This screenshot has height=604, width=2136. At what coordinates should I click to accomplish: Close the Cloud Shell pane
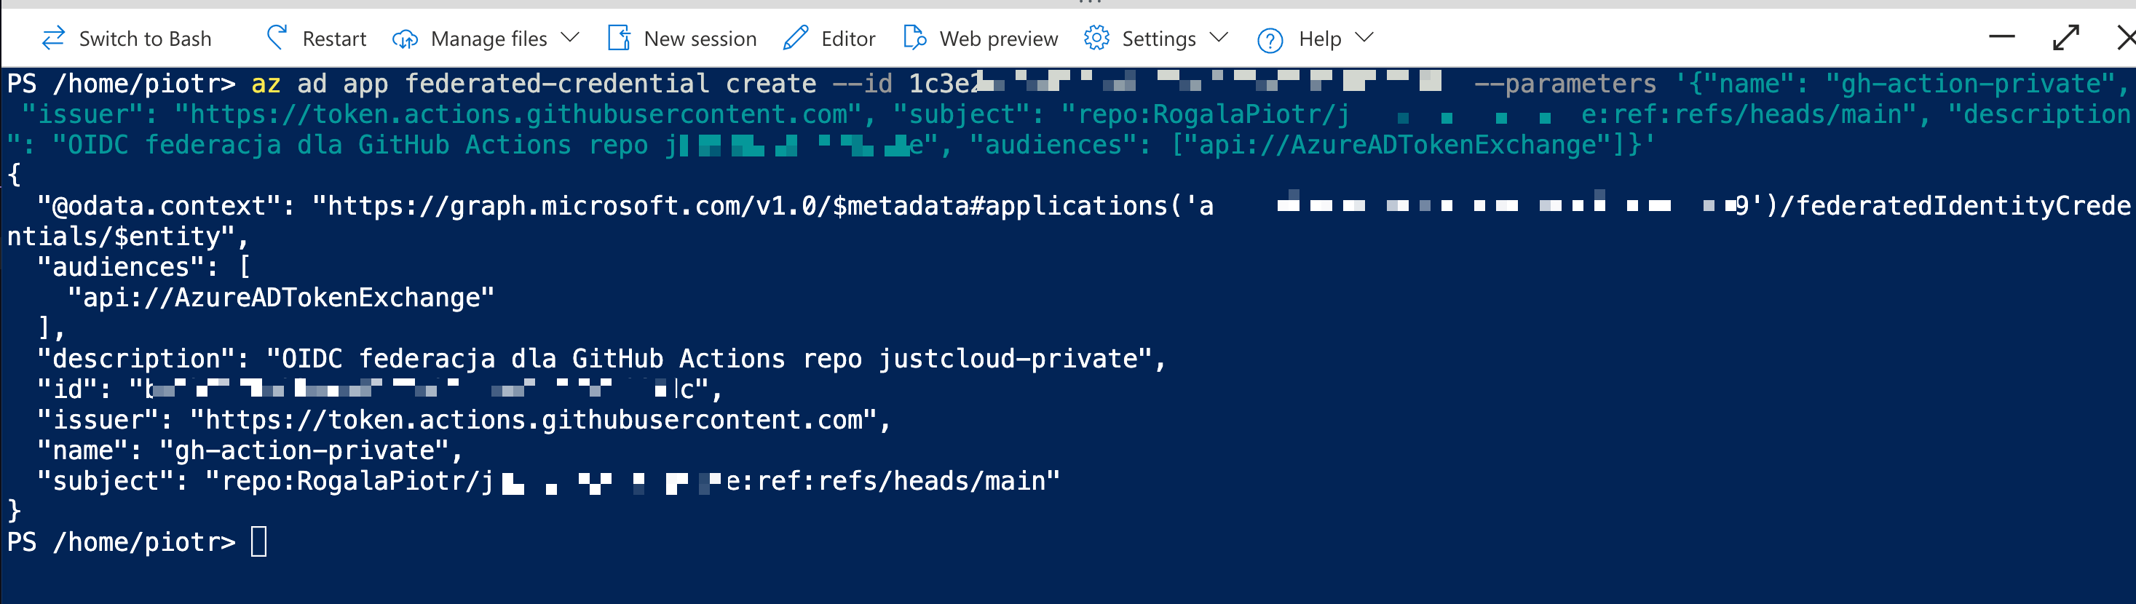[2125, 37]
